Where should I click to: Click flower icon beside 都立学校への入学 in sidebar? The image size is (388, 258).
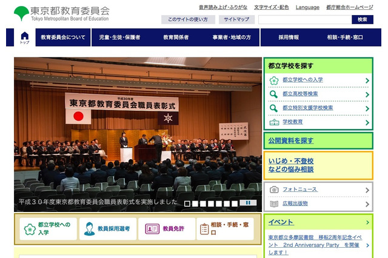click(x=274, y=81)
